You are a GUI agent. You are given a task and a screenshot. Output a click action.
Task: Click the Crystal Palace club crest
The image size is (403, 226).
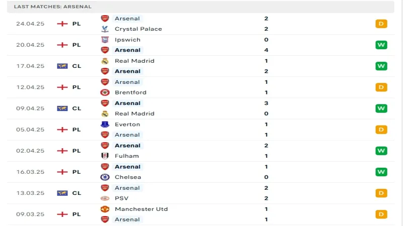105,29
